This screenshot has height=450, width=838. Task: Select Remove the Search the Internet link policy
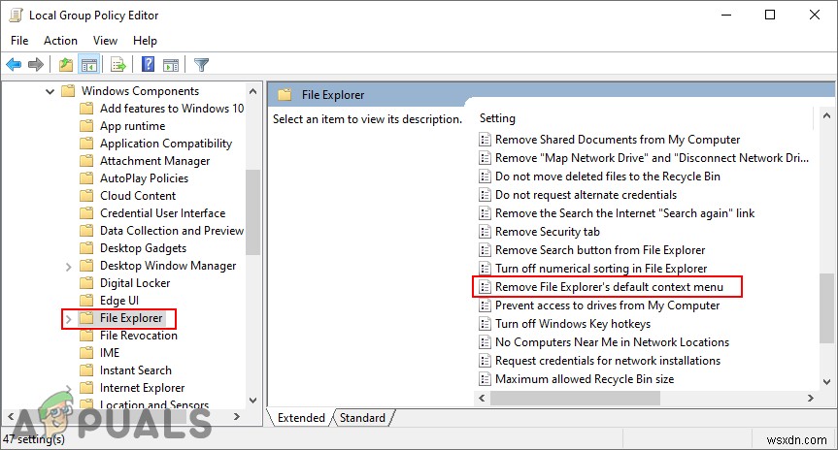click(x=624, y=213)
